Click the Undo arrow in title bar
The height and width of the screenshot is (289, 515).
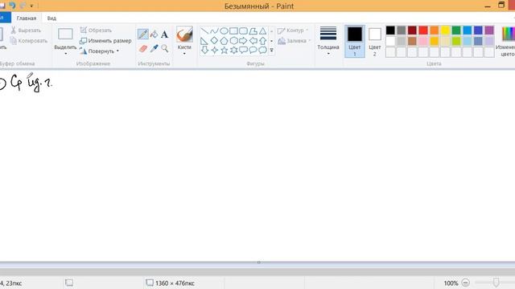(12, 6)
